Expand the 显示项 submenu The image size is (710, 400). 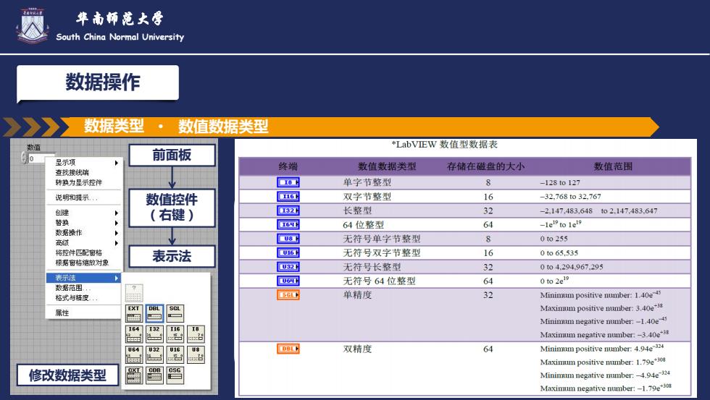click(84, 162)
